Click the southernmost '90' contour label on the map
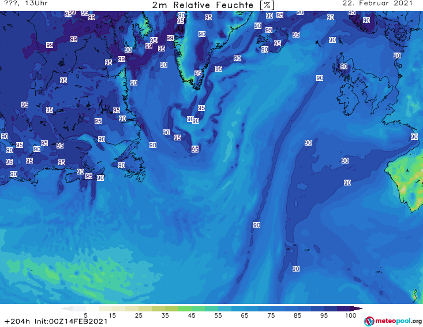Screen dimensions: 423x327 (295, 269)
